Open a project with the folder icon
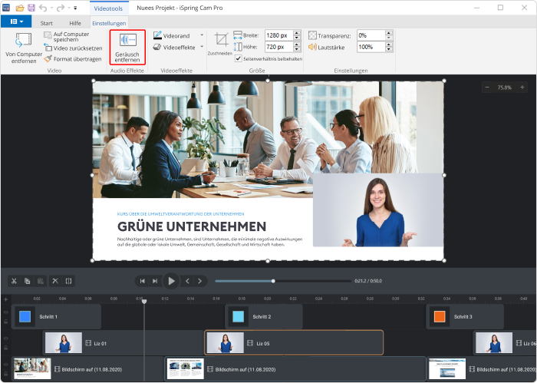Viewport: 537px width, 383px height. [20, 8]
